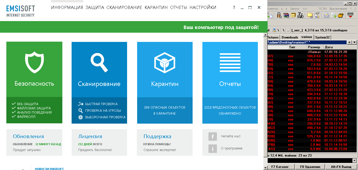Open command line dropdown in Total Commander
The height and width of the screenshot is (170, 358).
tap(355, 161)
